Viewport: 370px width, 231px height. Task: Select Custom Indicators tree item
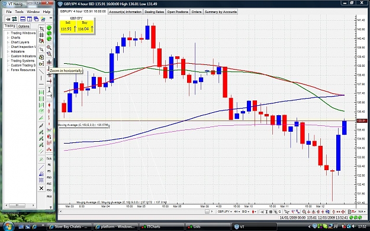[23, 56]
